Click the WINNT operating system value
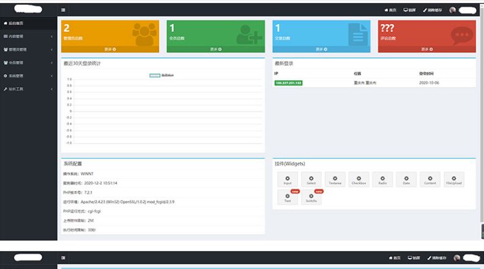 point(87,174)
